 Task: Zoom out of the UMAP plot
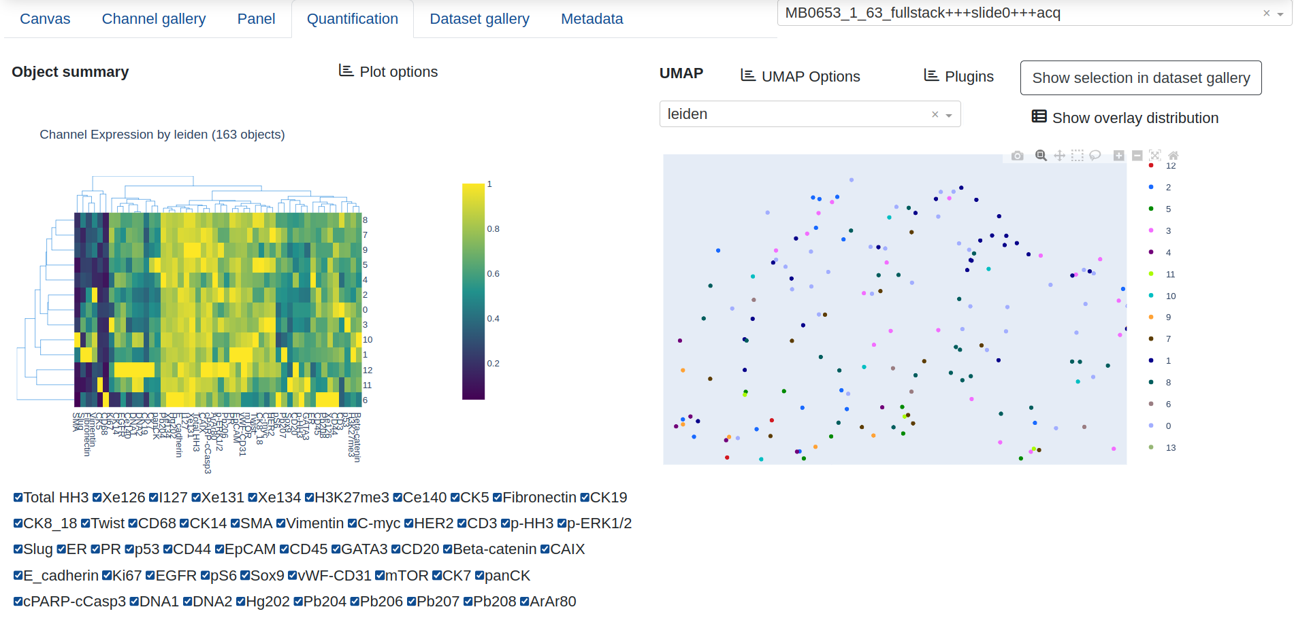[x=1137, y=156]
